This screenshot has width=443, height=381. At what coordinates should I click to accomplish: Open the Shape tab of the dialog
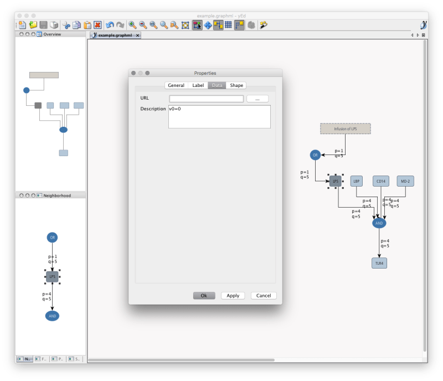236,85
